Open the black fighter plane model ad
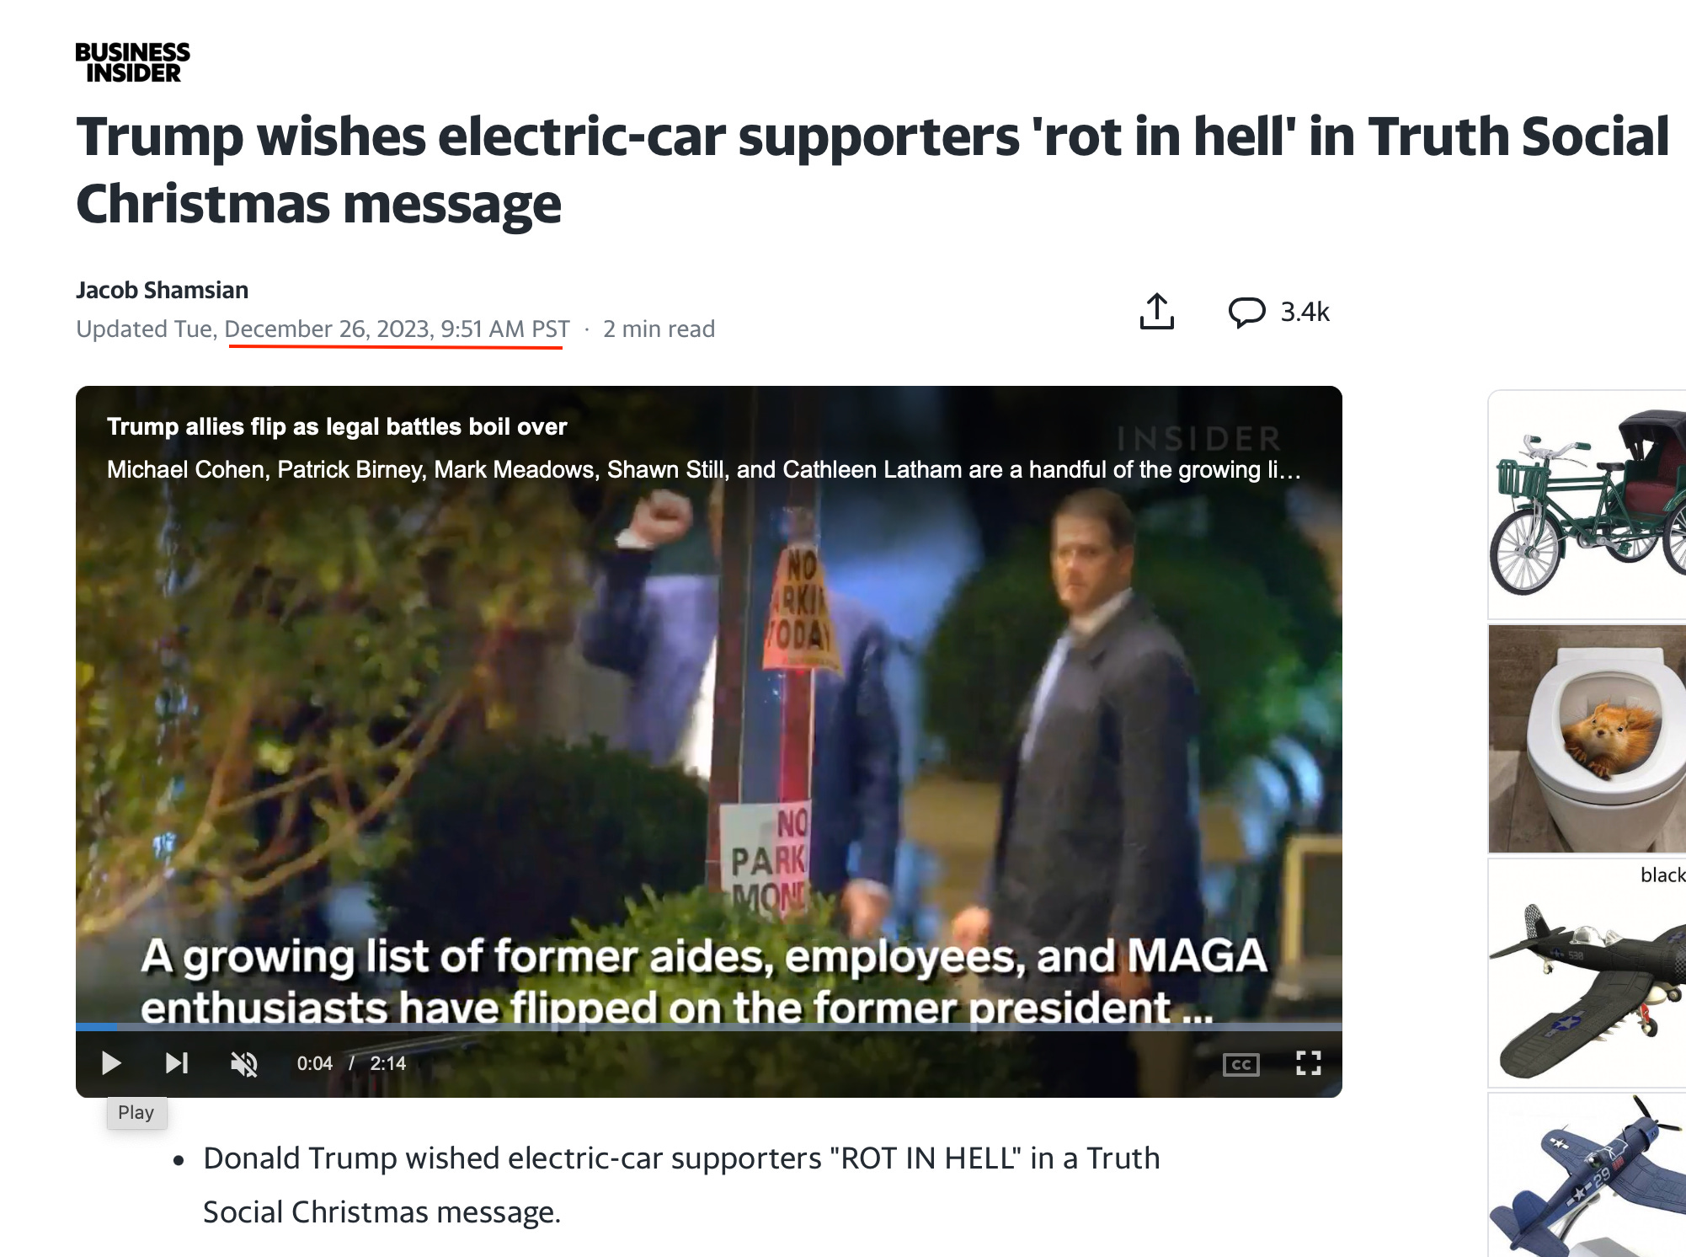Screen dimensions: 1686x1257 click(x=1587, y=973)
